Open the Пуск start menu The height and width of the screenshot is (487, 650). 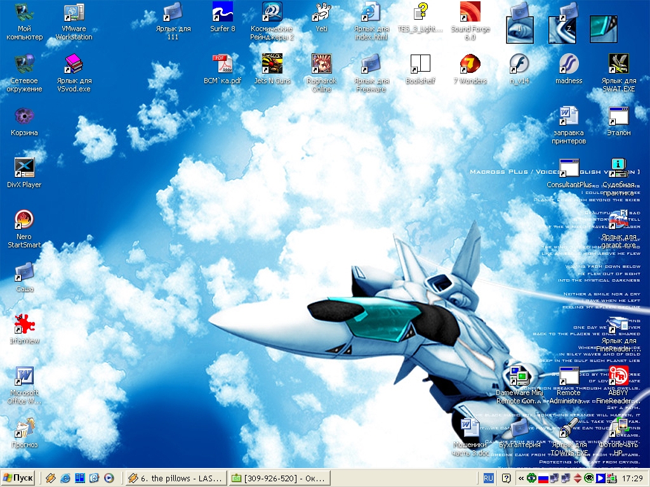pyautogui.click(x=17, y=478)
